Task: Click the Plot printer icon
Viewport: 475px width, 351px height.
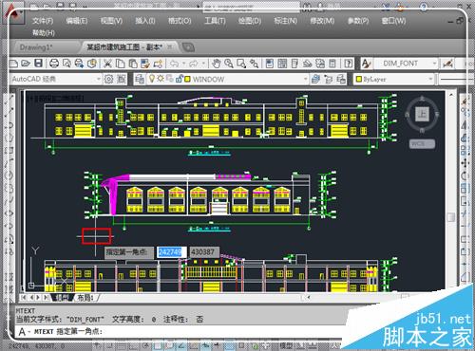Action: 54,64
